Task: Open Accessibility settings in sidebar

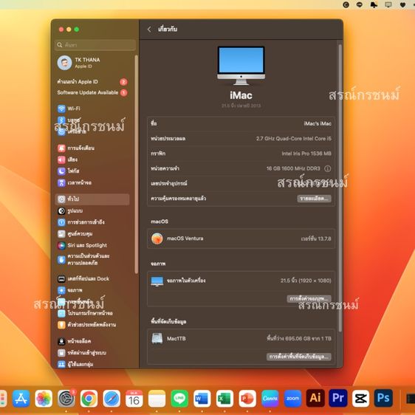Action: (x=81, y=222)
